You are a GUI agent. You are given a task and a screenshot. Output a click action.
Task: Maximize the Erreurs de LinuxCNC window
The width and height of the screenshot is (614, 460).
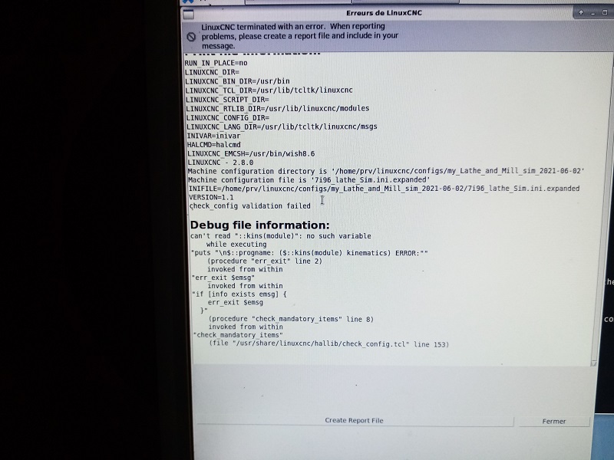(605, 12)
